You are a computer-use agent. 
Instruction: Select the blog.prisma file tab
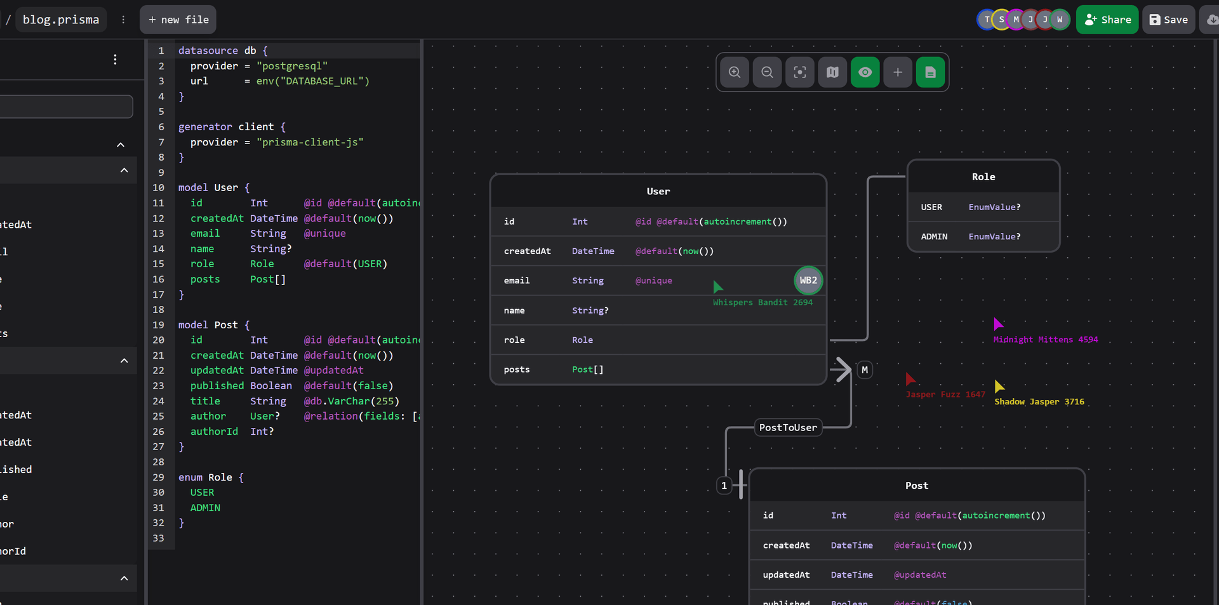coord(61,19)
